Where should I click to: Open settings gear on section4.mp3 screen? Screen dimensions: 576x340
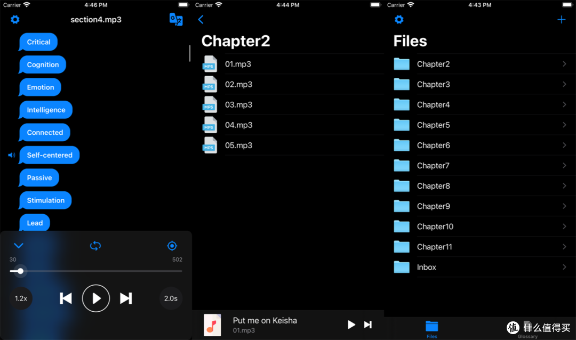[15, 20]
